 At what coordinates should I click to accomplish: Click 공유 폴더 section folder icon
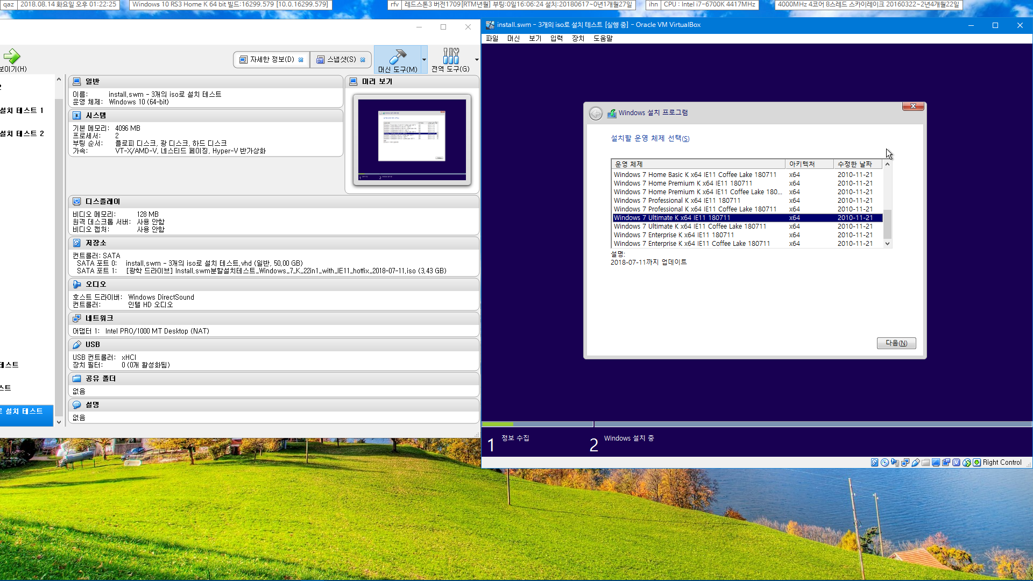pos(77,378)
